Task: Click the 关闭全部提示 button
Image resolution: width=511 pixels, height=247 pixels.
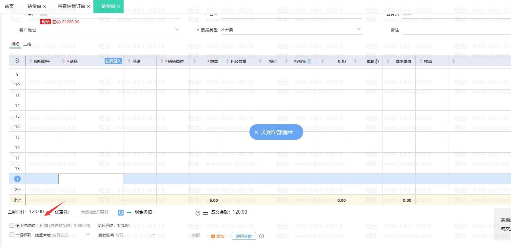Action: (x=276, y=132)
